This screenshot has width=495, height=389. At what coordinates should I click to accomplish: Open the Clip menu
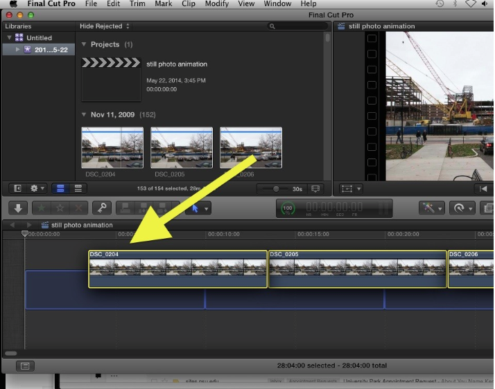coord(189,3)
